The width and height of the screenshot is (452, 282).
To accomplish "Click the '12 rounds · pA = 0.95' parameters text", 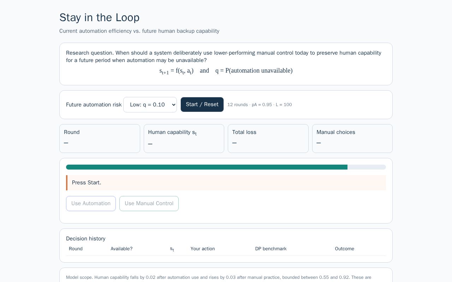I will (260, 105).
